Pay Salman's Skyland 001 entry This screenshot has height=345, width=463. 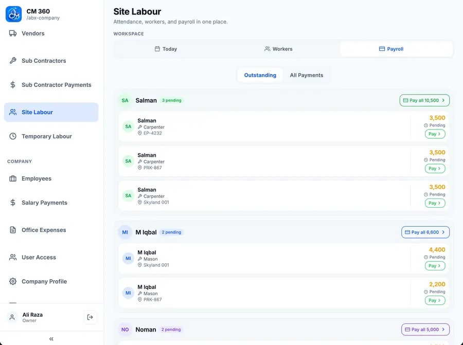(435, 203)
